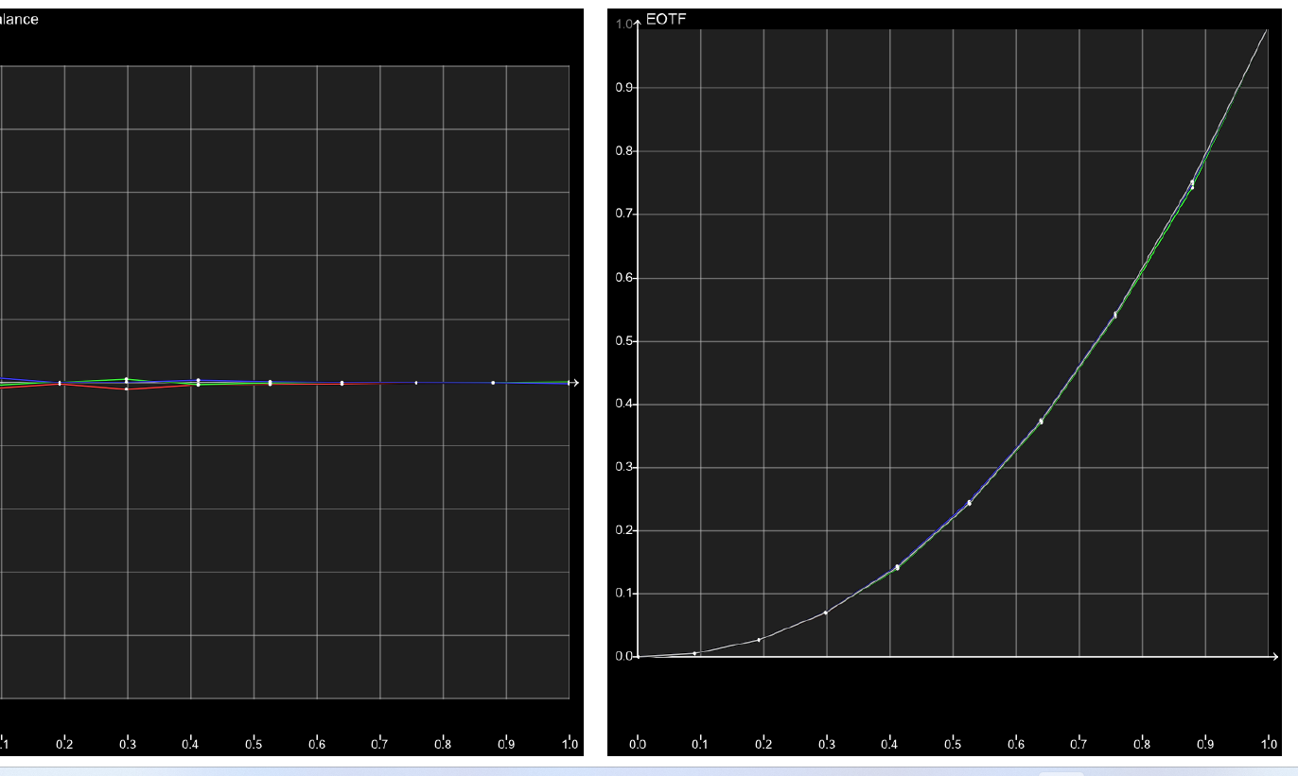Click 0.2 on the balance chart horizontal axis
This screenshot has width=1298, height=776.
tap(64, 744)
